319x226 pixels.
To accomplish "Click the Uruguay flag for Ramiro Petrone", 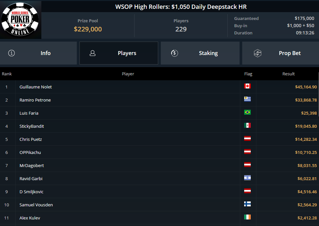I will 247,99.
